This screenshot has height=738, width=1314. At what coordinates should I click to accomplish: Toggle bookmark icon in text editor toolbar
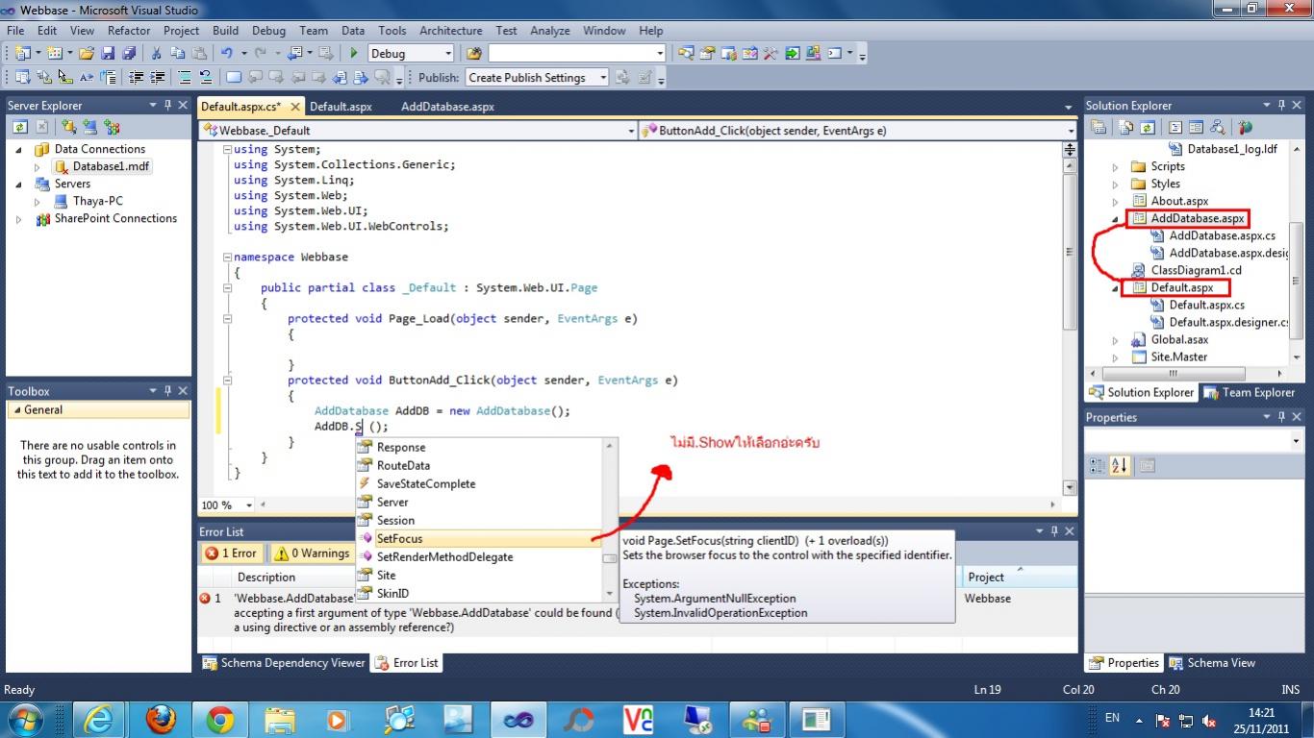(234, 78)
